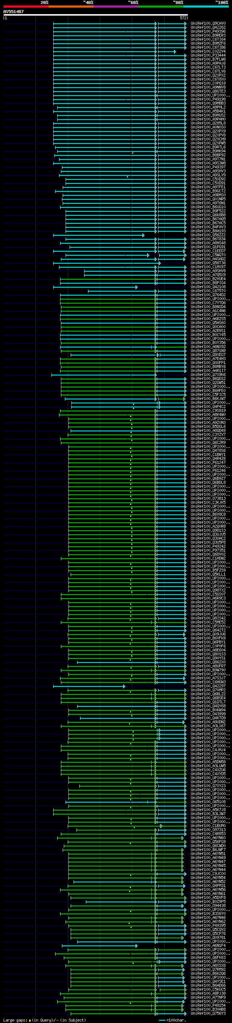
Task: Click the green ~80% identity legend segment
Action: [161, 7]
